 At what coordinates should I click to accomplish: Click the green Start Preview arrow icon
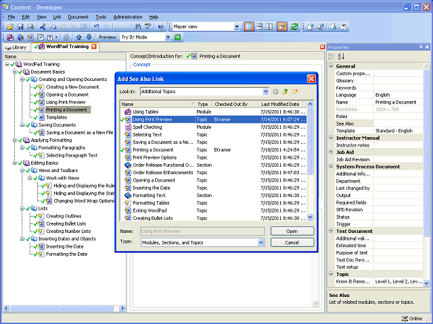pyautogui.click(x=177, y=37)
